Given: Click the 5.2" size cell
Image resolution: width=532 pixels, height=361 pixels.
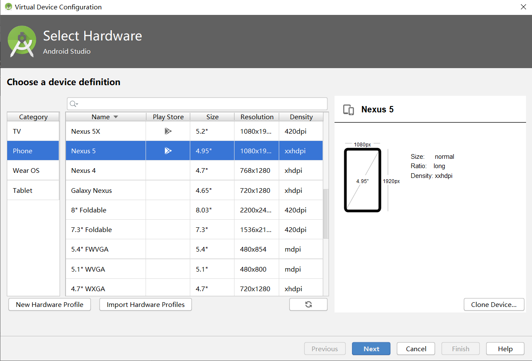Looking at the screenshot, I should point(212,131).
